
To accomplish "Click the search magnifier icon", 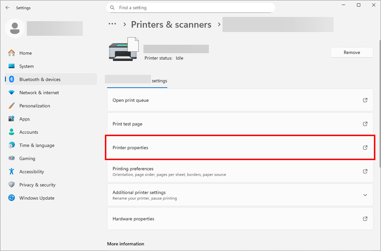I will point(112,8).
